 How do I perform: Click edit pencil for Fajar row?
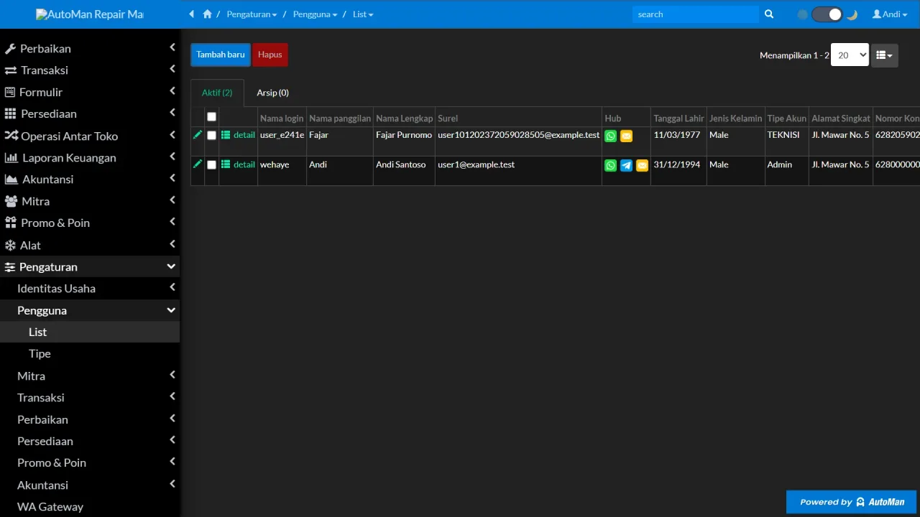(x=198, y=134)
